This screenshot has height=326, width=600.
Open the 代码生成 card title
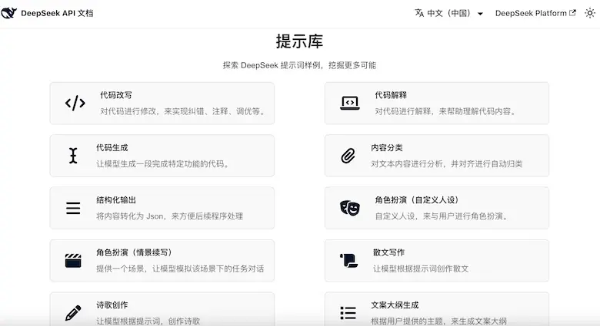tap(112, 148)
